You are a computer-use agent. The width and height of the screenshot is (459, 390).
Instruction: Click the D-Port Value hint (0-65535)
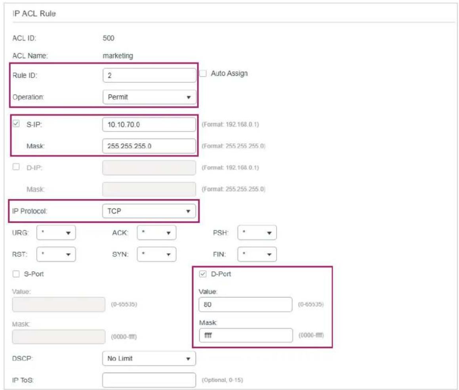[x=310, y=304]
